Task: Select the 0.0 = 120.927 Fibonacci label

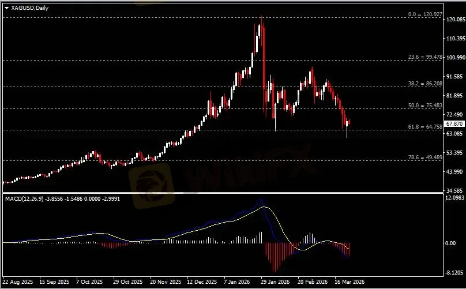Action: pos(425,14)
